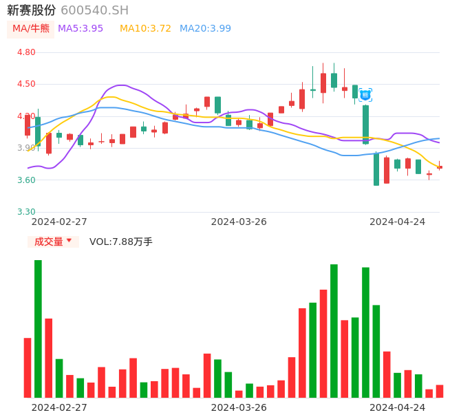Toggle the blue MA20:3.99 line label

click(205, 29)
